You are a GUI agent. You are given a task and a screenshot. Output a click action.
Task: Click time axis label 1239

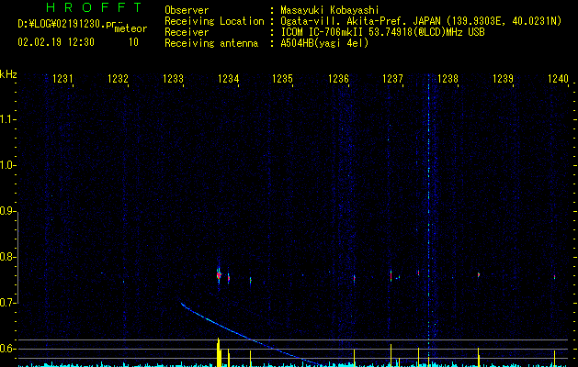(503, 79)
